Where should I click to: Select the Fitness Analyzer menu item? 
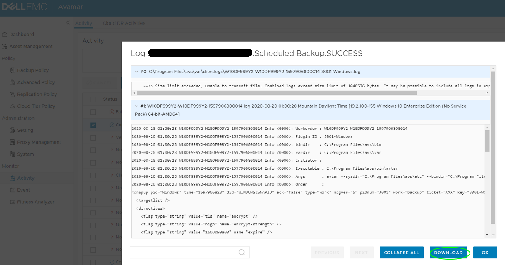36,202
